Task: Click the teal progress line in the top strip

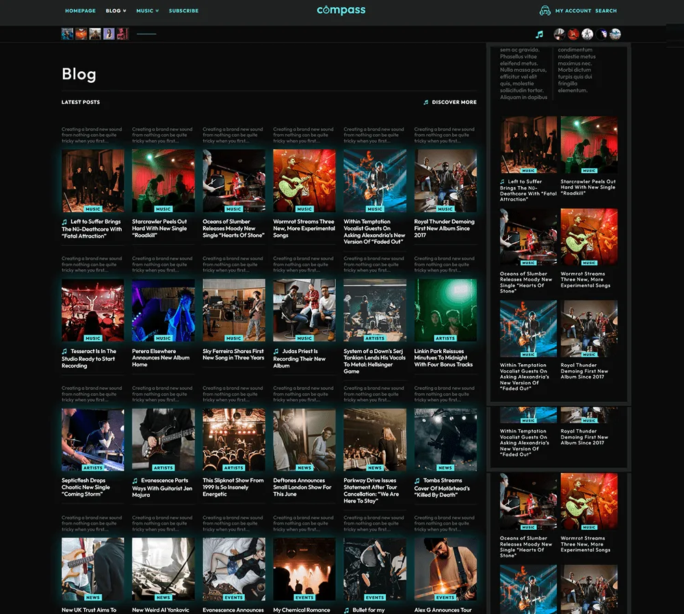Action: (x=146, y=34)
